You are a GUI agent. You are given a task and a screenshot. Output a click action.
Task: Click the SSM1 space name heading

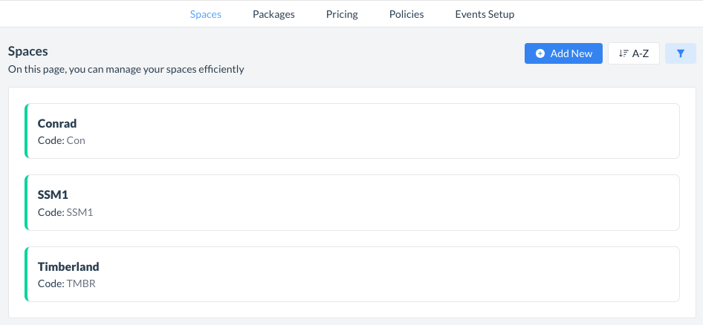(53, 194)
